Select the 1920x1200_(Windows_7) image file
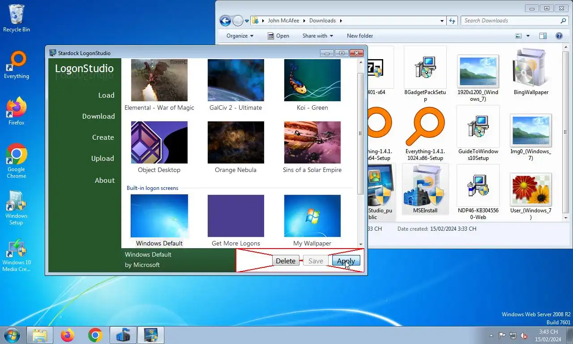 click(478, 77)
